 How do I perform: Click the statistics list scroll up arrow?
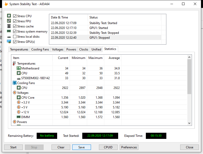189,57
